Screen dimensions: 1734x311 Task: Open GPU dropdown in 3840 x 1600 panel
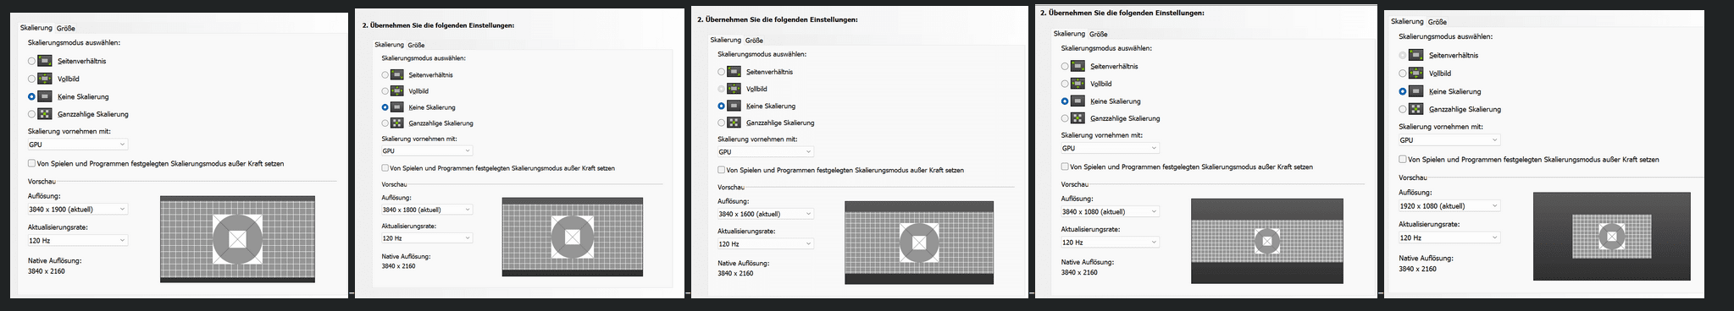click(766, 151)
